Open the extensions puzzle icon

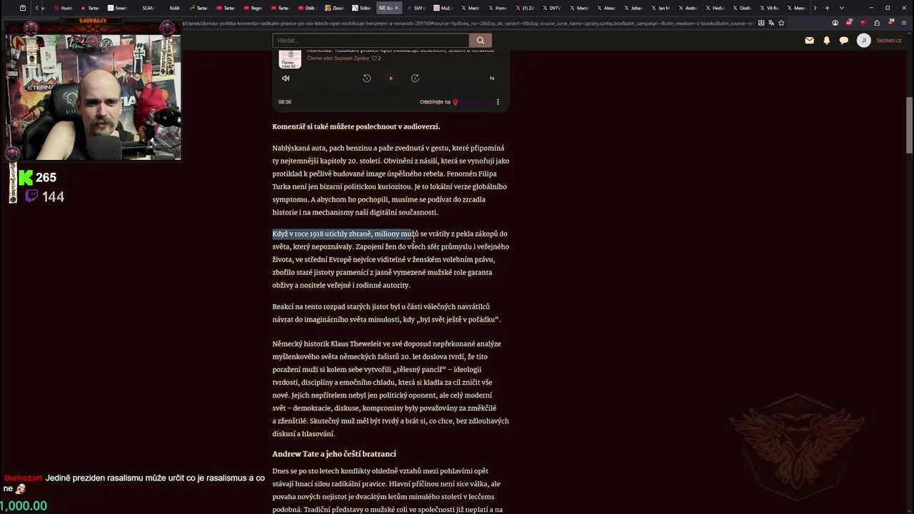(877, 23)
